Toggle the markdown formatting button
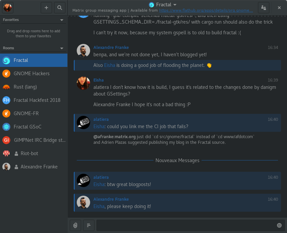 [89, 225]
